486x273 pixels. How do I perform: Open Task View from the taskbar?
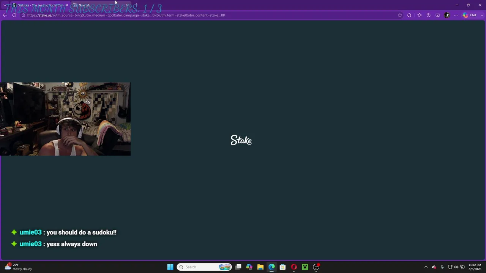tap(238, 267)
